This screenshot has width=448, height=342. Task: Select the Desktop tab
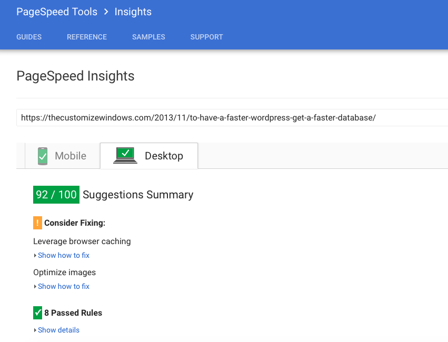click(x=149, y=156)
